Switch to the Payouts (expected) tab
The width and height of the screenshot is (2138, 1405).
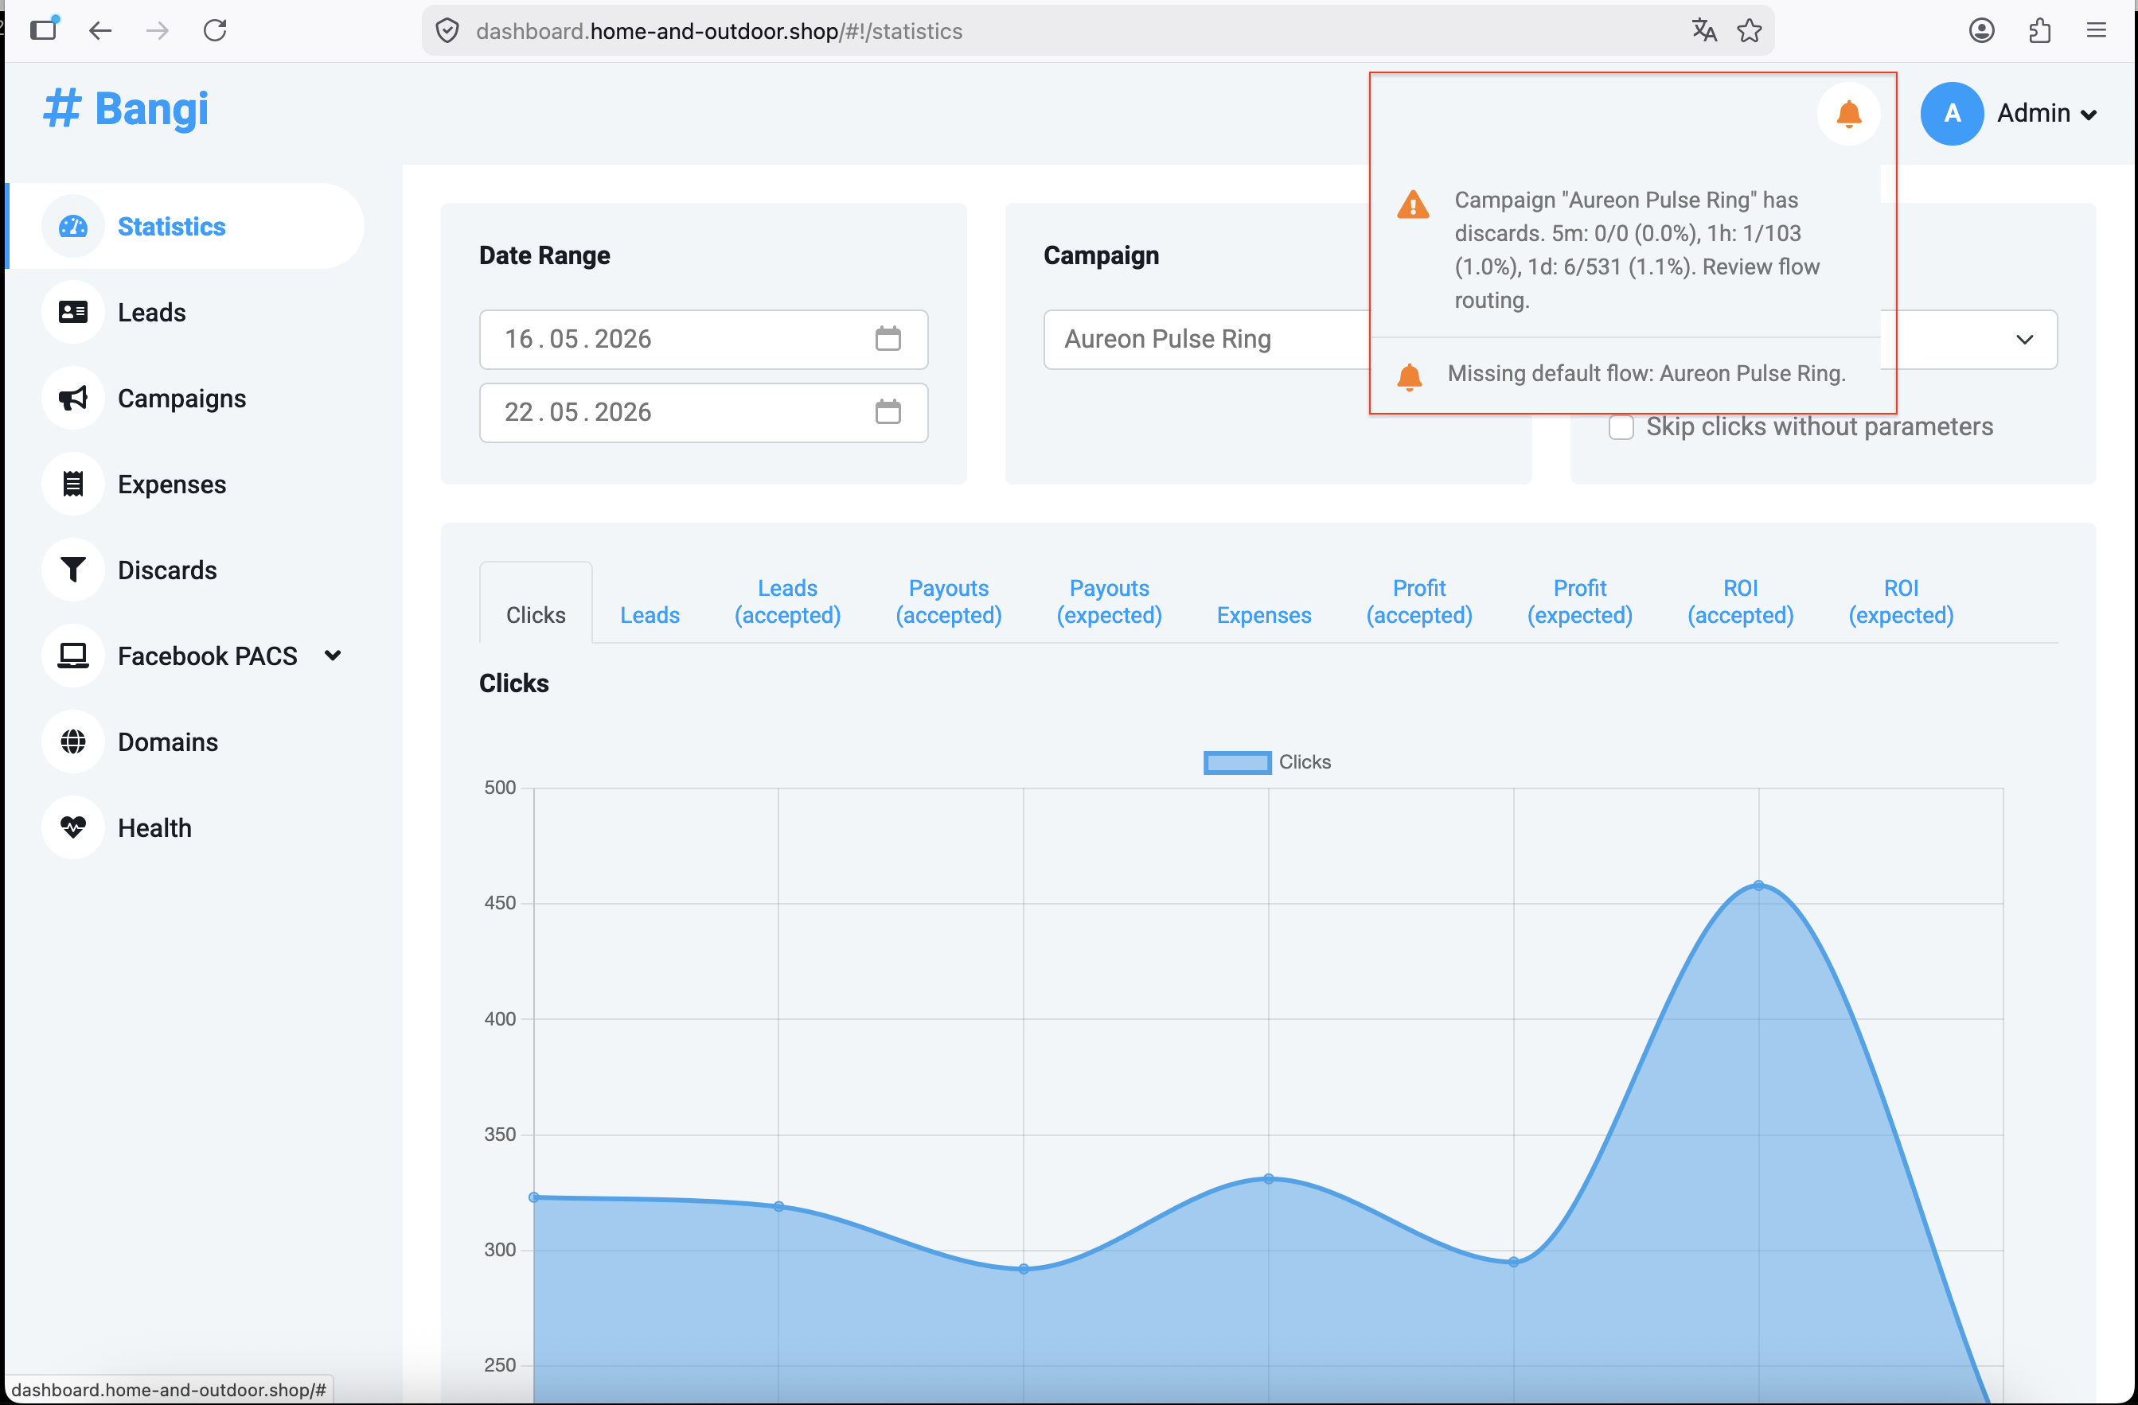coord(1109,601)
